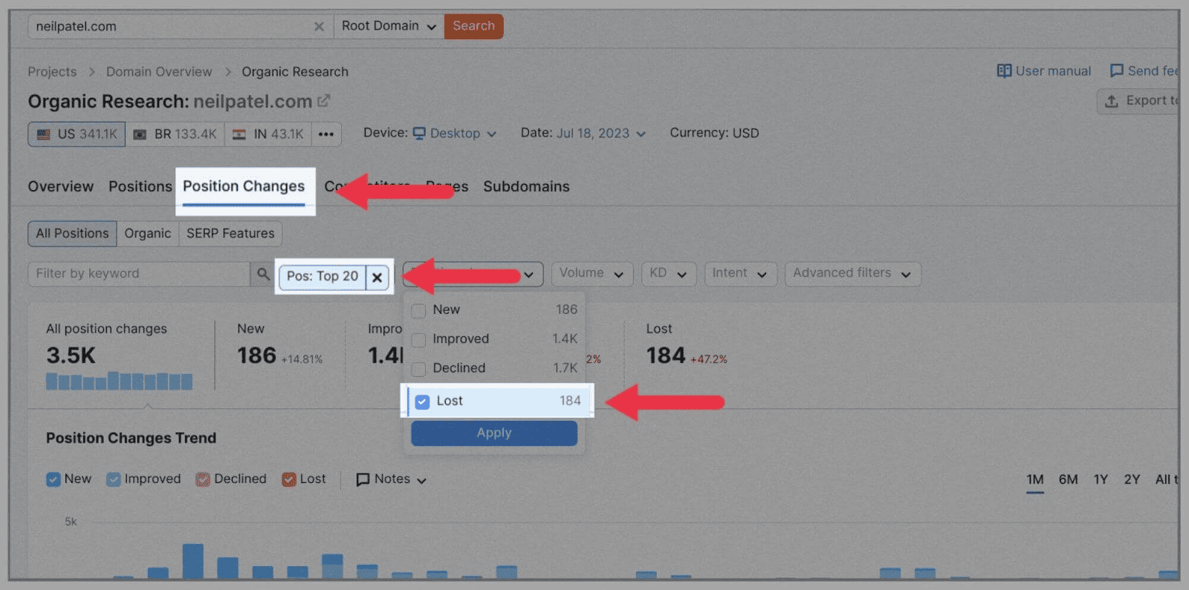Remove the Pos: Top 20 filter
This screenshot has height=590, width=1189.
click(x=378, y=277)
